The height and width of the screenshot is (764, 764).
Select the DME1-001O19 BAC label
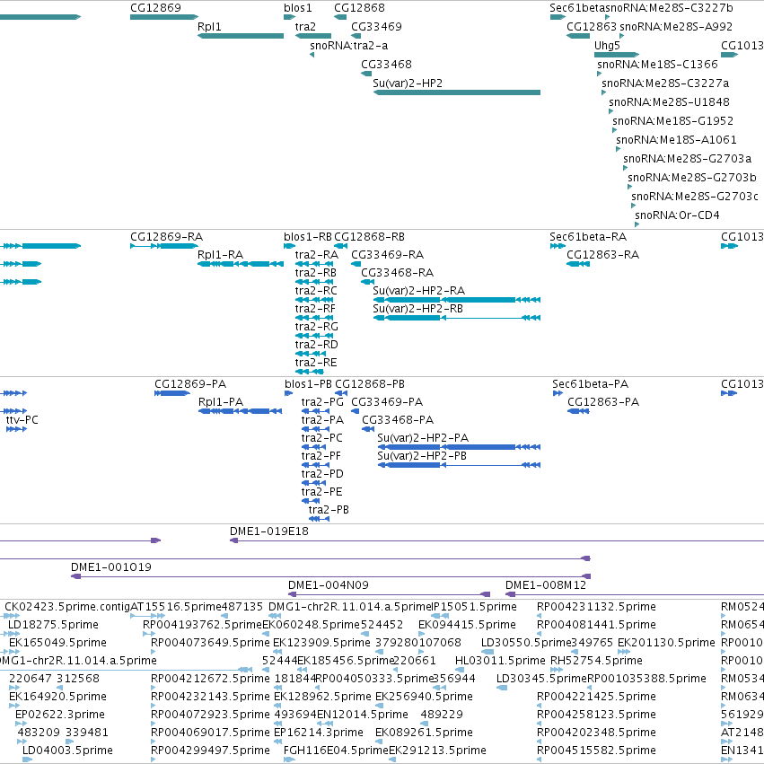(x=111, y=567)
